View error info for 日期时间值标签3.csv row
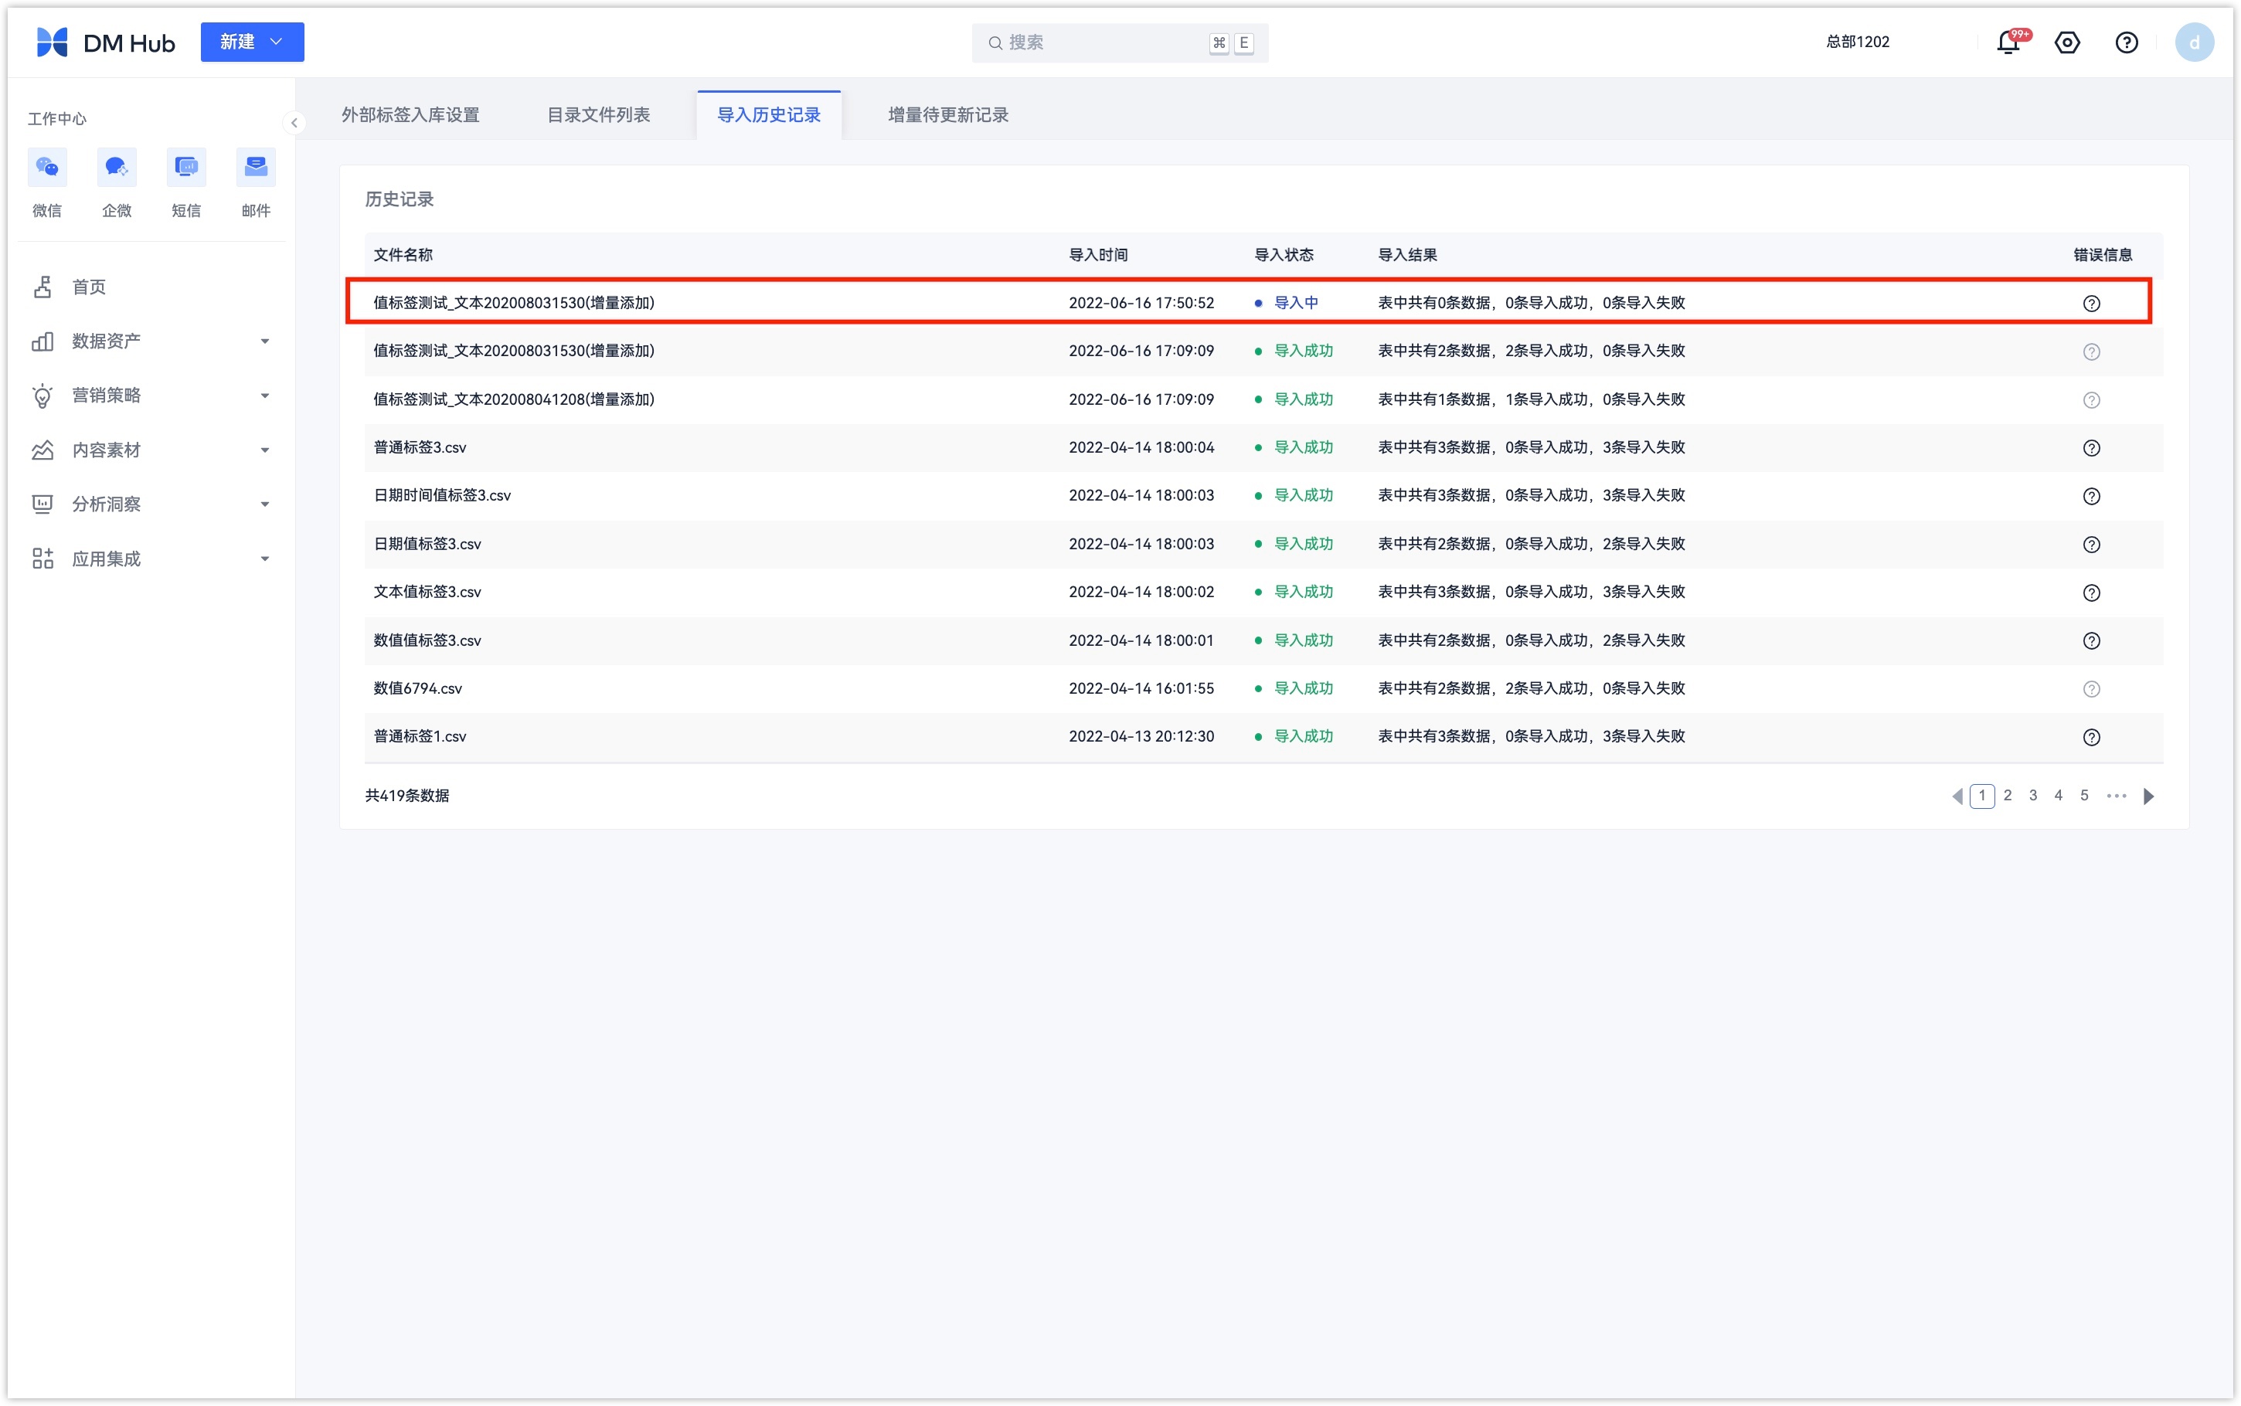The height and width of the screenshot is (1406, 2241). 2091,497
